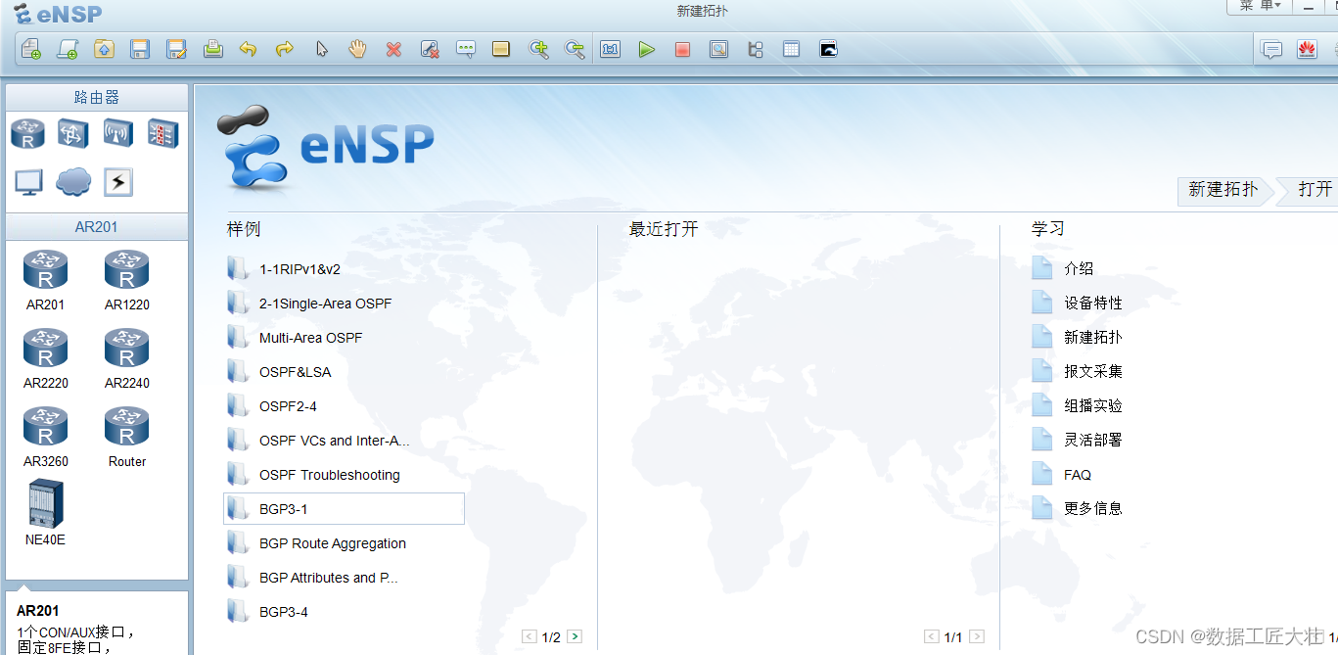Click the red X delete icon
The image size is (1338, 655).
[x=393, y=49]
